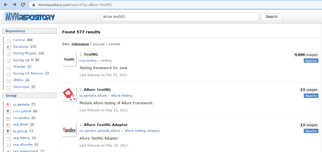
Task: Click the com.github group icon
Action: (x=8, y=111)
